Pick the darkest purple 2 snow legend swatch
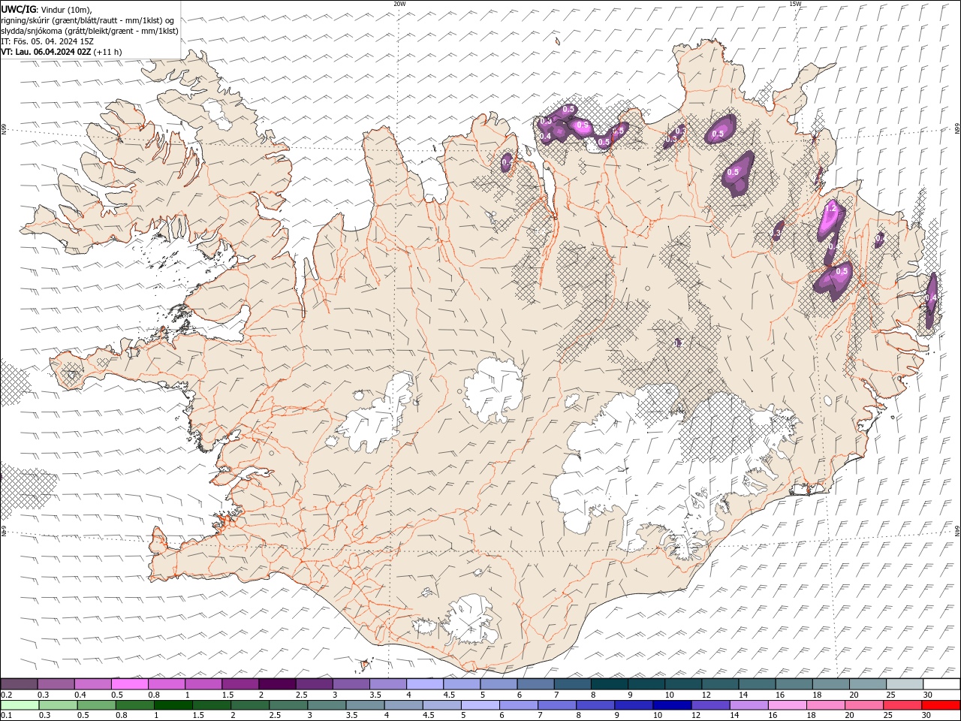The image size is (961, 721). [x=277, y=684]
